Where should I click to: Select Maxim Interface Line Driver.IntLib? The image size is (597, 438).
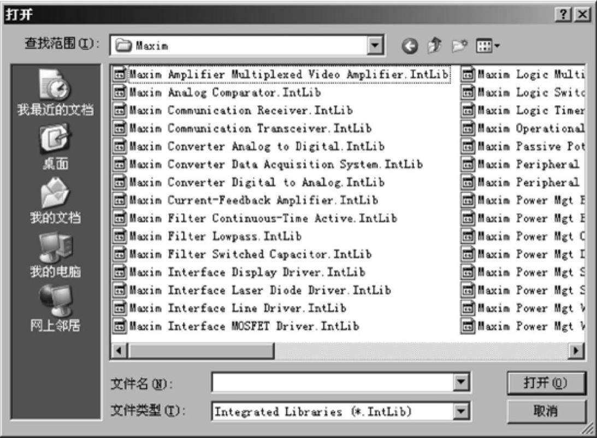pyautogui.click(x=230, y=308)
